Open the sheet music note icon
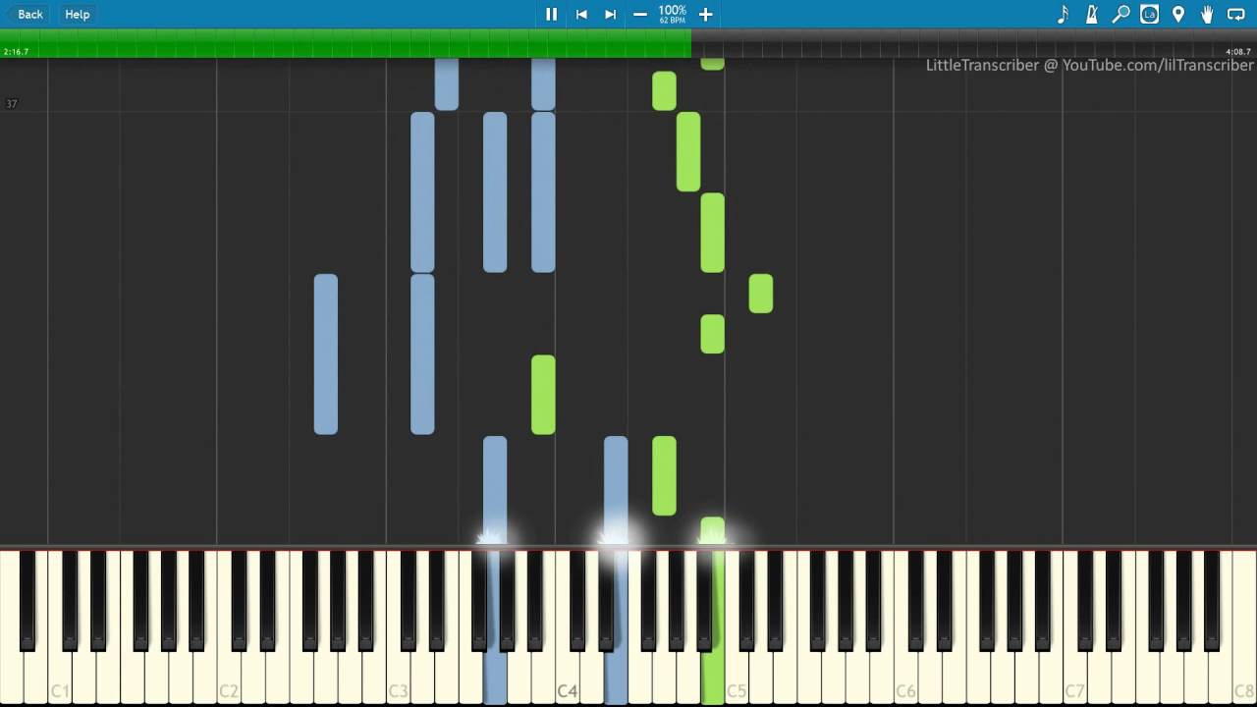1257x707 pixels. pos(1063,14)
